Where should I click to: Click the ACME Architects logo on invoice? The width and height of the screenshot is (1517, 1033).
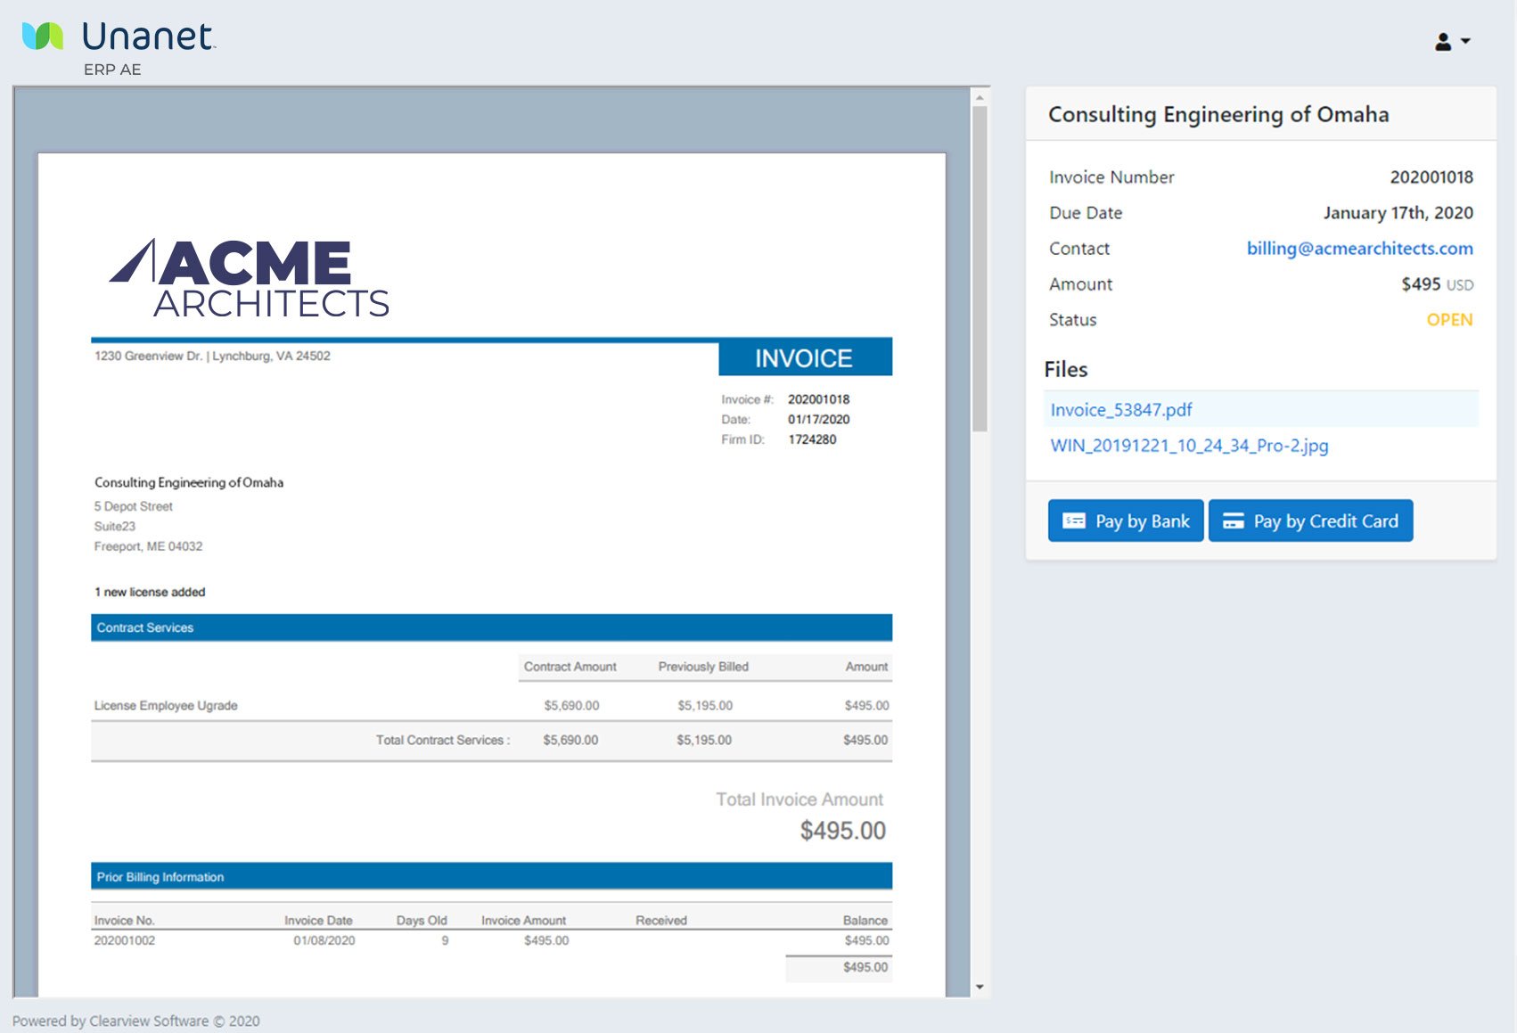pyautogui.click(x=250, y=278)
